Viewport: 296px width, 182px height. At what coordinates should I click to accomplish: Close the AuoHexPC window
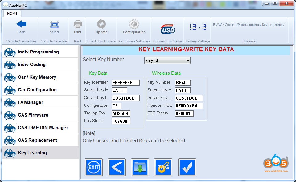click(286, 3)
